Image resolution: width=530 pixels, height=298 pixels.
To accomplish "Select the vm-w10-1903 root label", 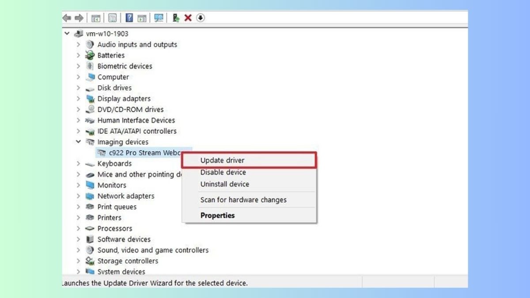I will tap(107, 34).
